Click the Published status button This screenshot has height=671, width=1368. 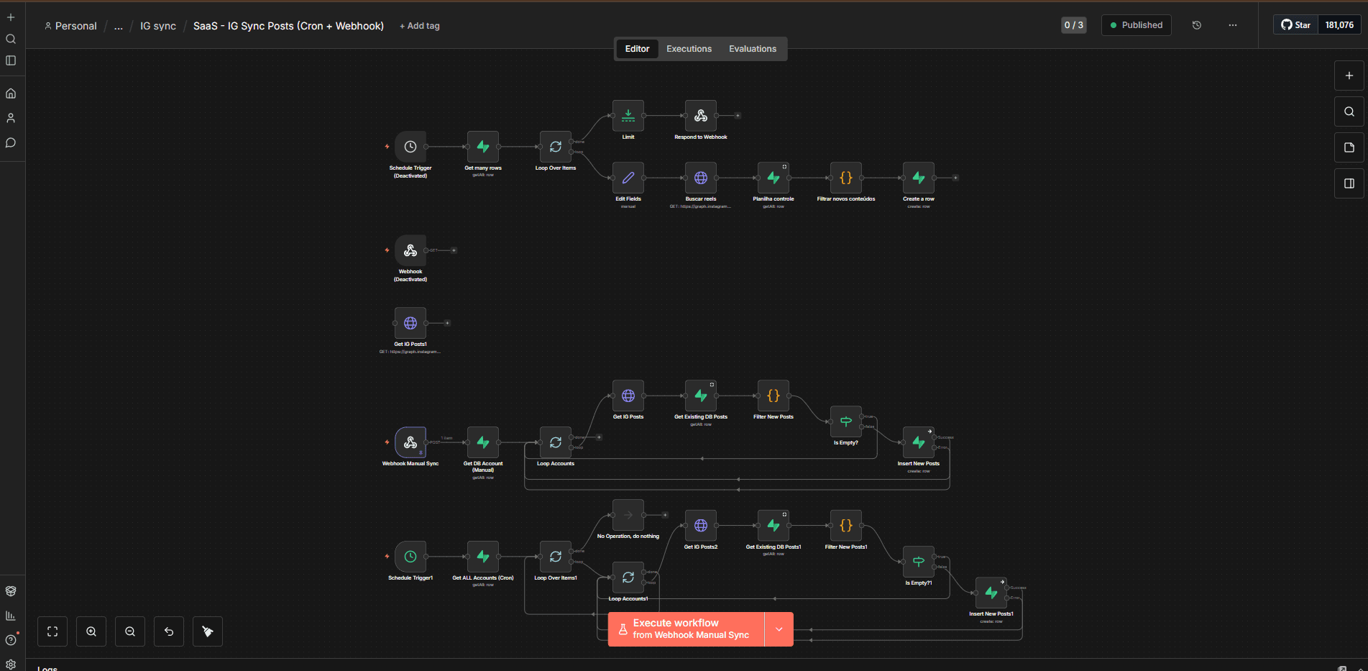(1136, 25)
